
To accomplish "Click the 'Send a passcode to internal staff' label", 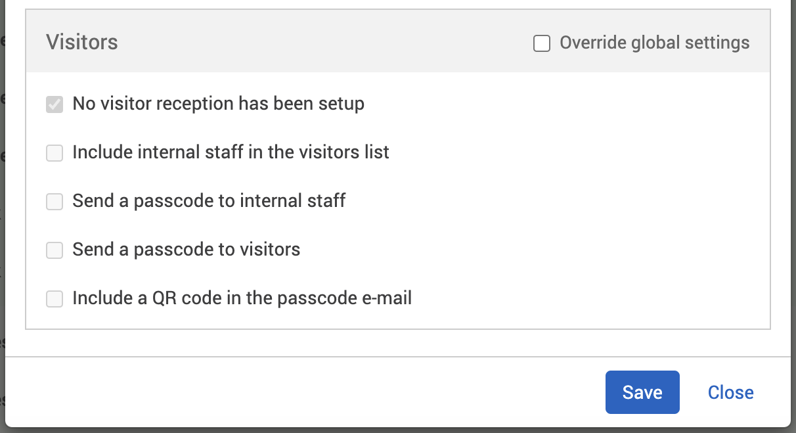I will [209, 200].
